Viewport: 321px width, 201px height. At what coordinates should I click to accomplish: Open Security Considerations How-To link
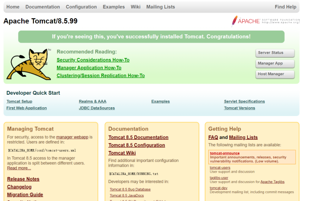(93, 60)
